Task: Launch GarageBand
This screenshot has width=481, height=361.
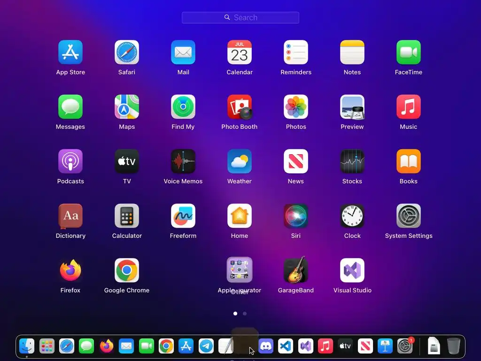Action: [x=296, y=269]
